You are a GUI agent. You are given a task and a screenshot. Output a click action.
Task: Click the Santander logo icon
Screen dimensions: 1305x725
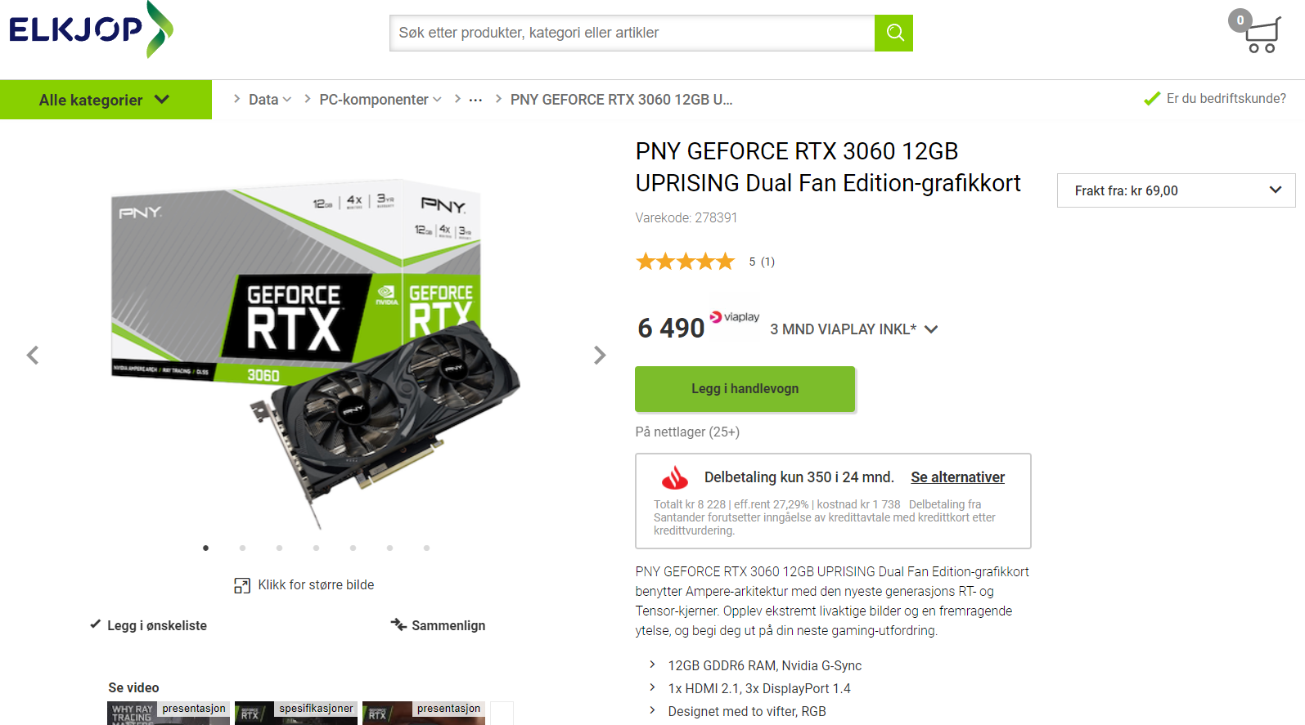coord(675,477)
